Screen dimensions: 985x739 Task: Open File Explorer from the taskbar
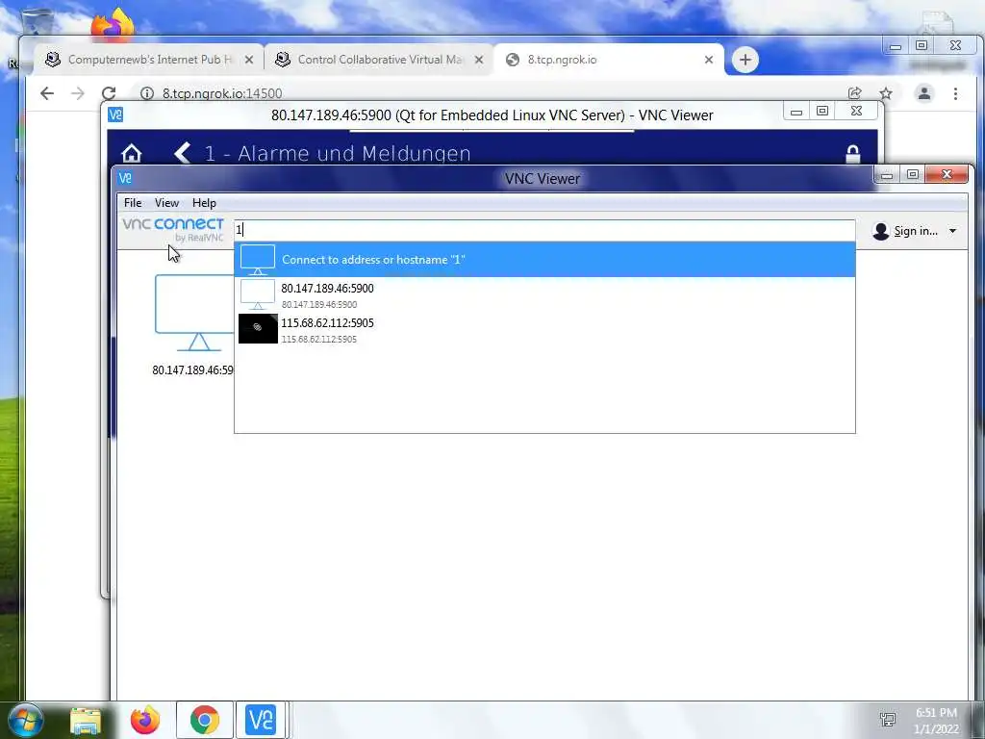pyautogui.click(x=86, y=720)
